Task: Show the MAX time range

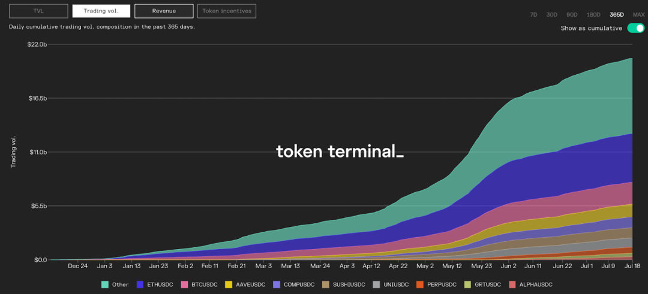Action: pos(638,15)
